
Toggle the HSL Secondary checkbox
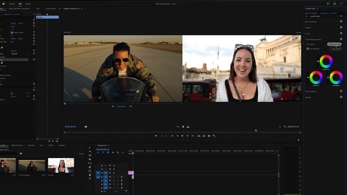pos(341,91)
